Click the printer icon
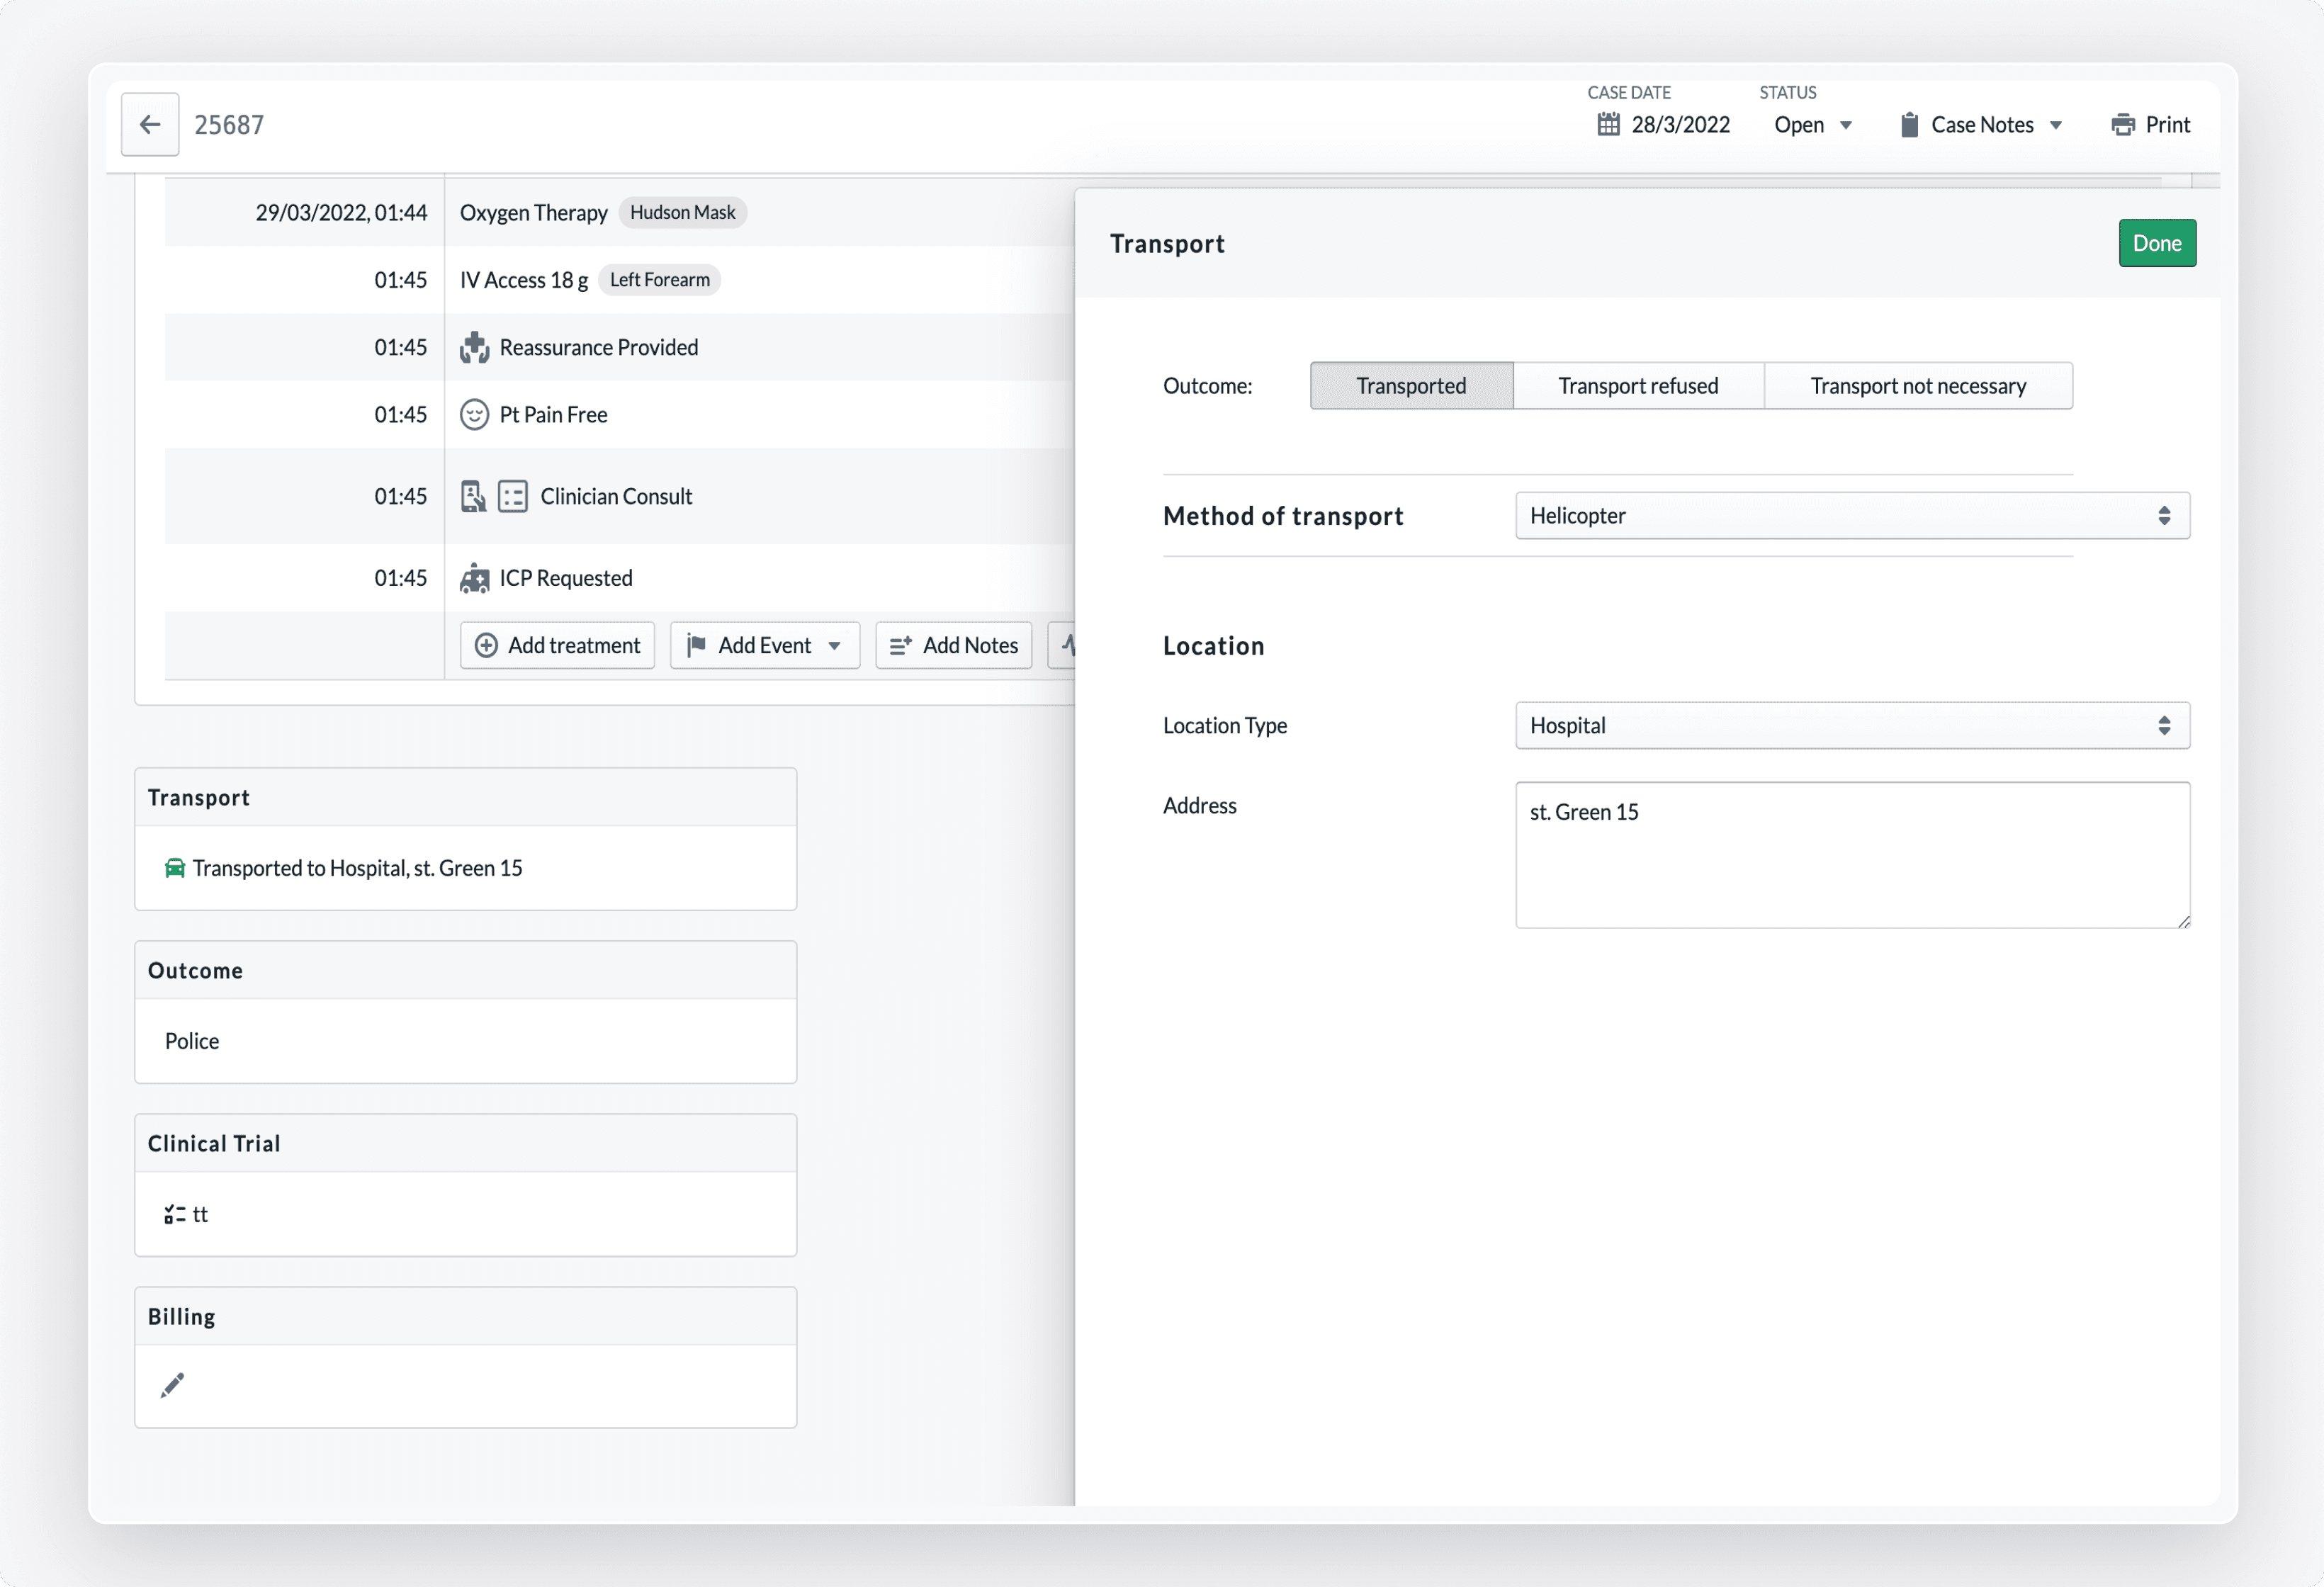2324x1587 pixels. coord(2123,125)
